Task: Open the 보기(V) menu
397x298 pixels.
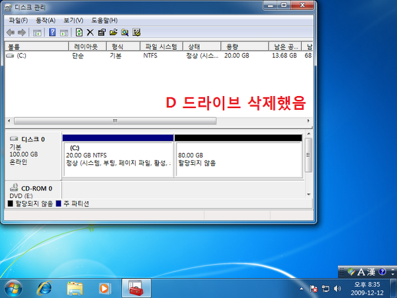Action: point(73,21)
